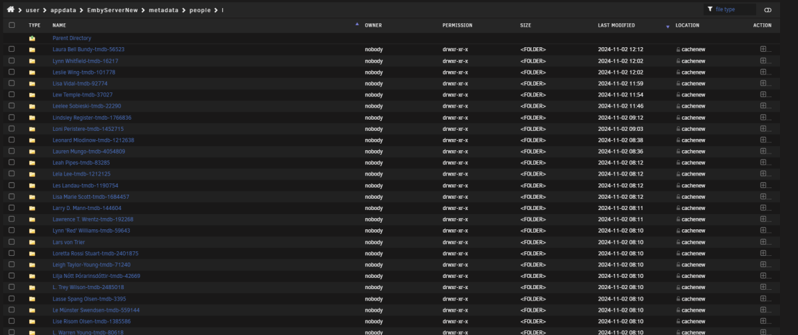
Task: Sort by the SIZE column header
Action: click(x=525, y=25)
